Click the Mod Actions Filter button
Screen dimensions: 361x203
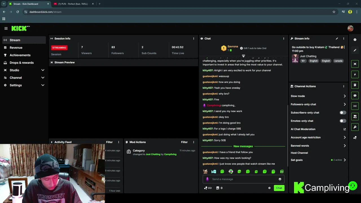[184, 142]
